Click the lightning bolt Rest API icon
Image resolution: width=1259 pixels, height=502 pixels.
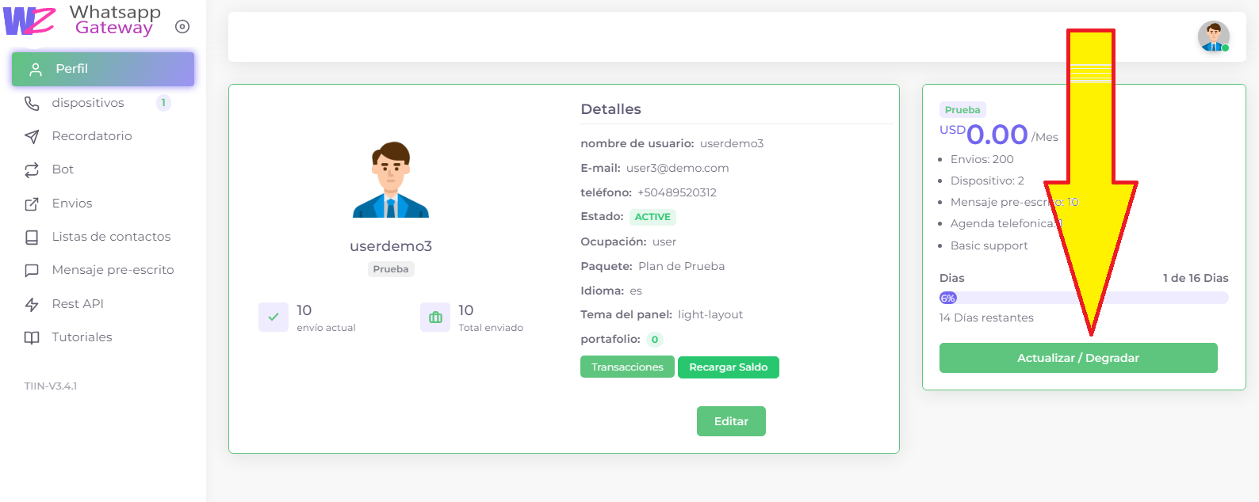pos(32,305)
